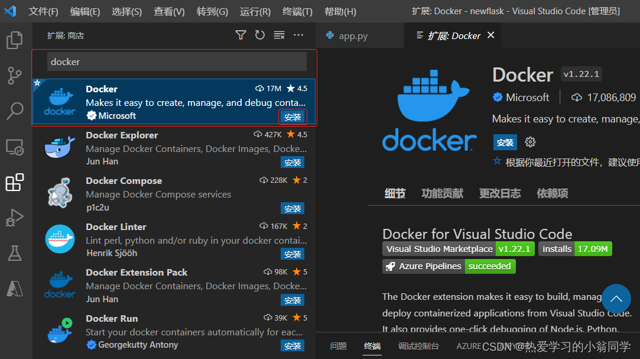The image size is (640, 359).
Task: Open the 终端(T) menu
Action: pos(298,11)
